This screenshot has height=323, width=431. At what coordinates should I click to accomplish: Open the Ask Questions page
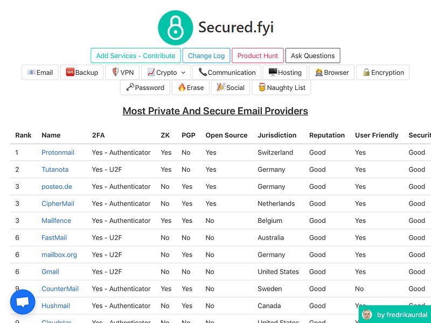312,55
